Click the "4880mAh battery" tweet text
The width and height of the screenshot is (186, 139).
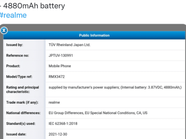tap(33, 6)
